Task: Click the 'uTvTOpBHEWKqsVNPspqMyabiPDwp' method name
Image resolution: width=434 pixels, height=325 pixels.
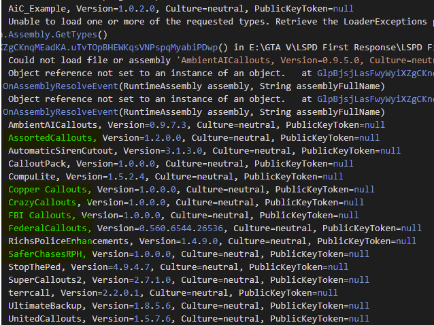Action: pyautogui.click(x=144, y=48)
